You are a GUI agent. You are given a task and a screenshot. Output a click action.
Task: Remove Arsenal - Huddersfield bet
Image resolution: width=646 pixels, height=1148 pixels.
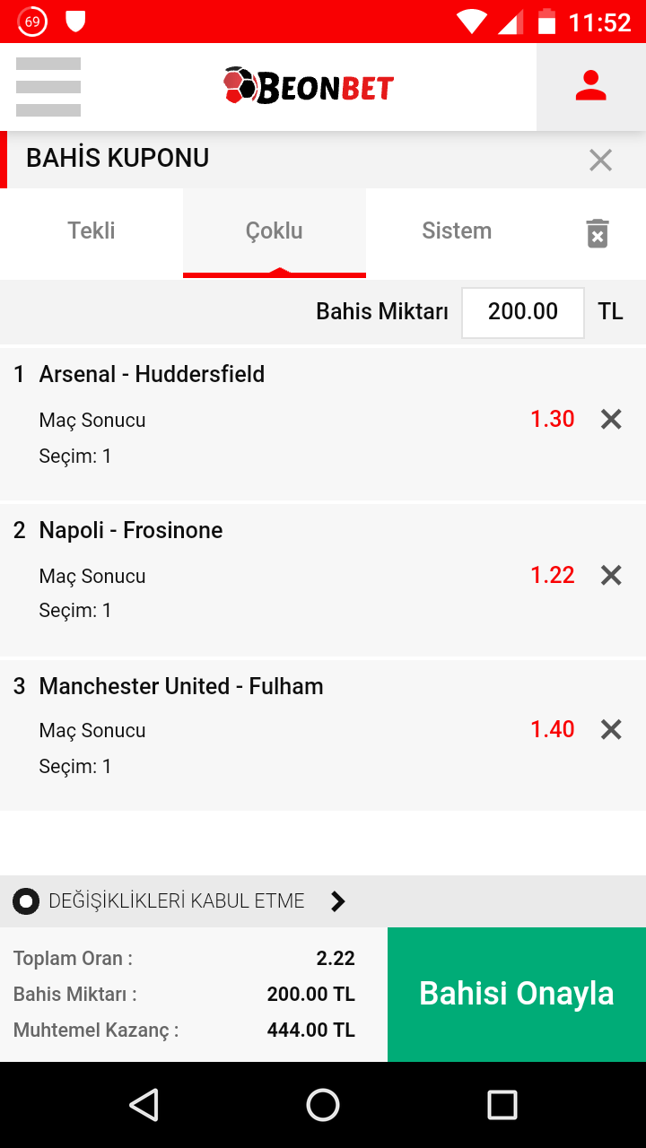[x=611, y=419]
